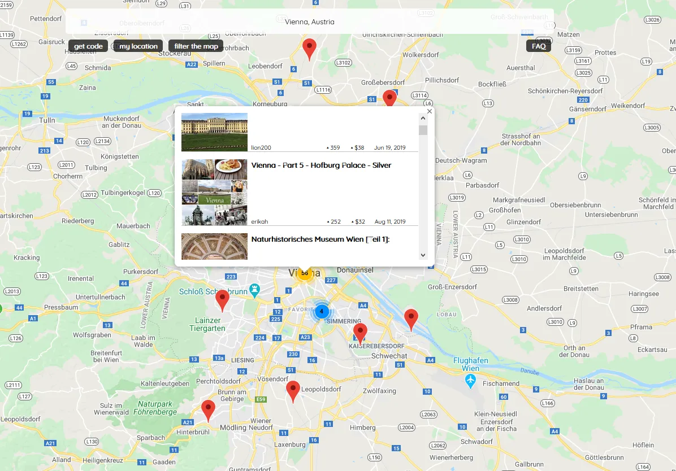The height and width of the screenshot is (471, 676).
Task: Click the Schloß Schönbrunn castle icon
Action: 255,290
